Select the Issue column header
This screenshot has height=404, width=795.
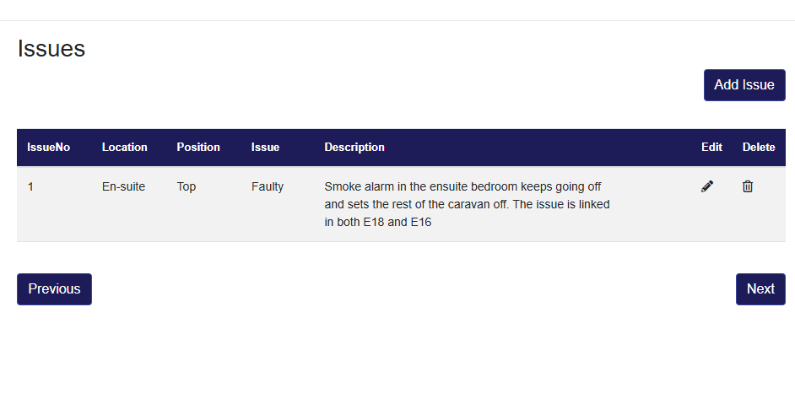click(x=265, y=147)
